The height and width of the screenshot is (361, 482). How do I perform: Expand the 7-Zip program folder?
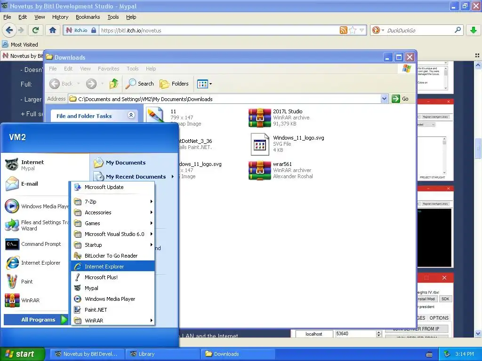tap(112, 202)
